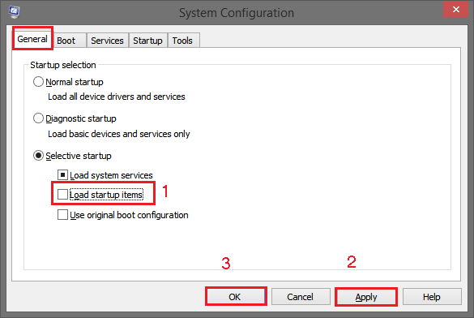Switch to the General tab
Screen dimensions: 474x318
(32, 39)
